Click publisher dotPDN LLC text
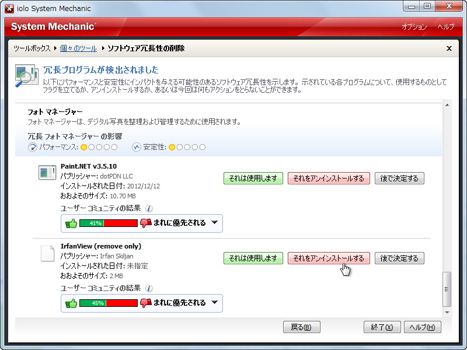 (x=116, y=176)
